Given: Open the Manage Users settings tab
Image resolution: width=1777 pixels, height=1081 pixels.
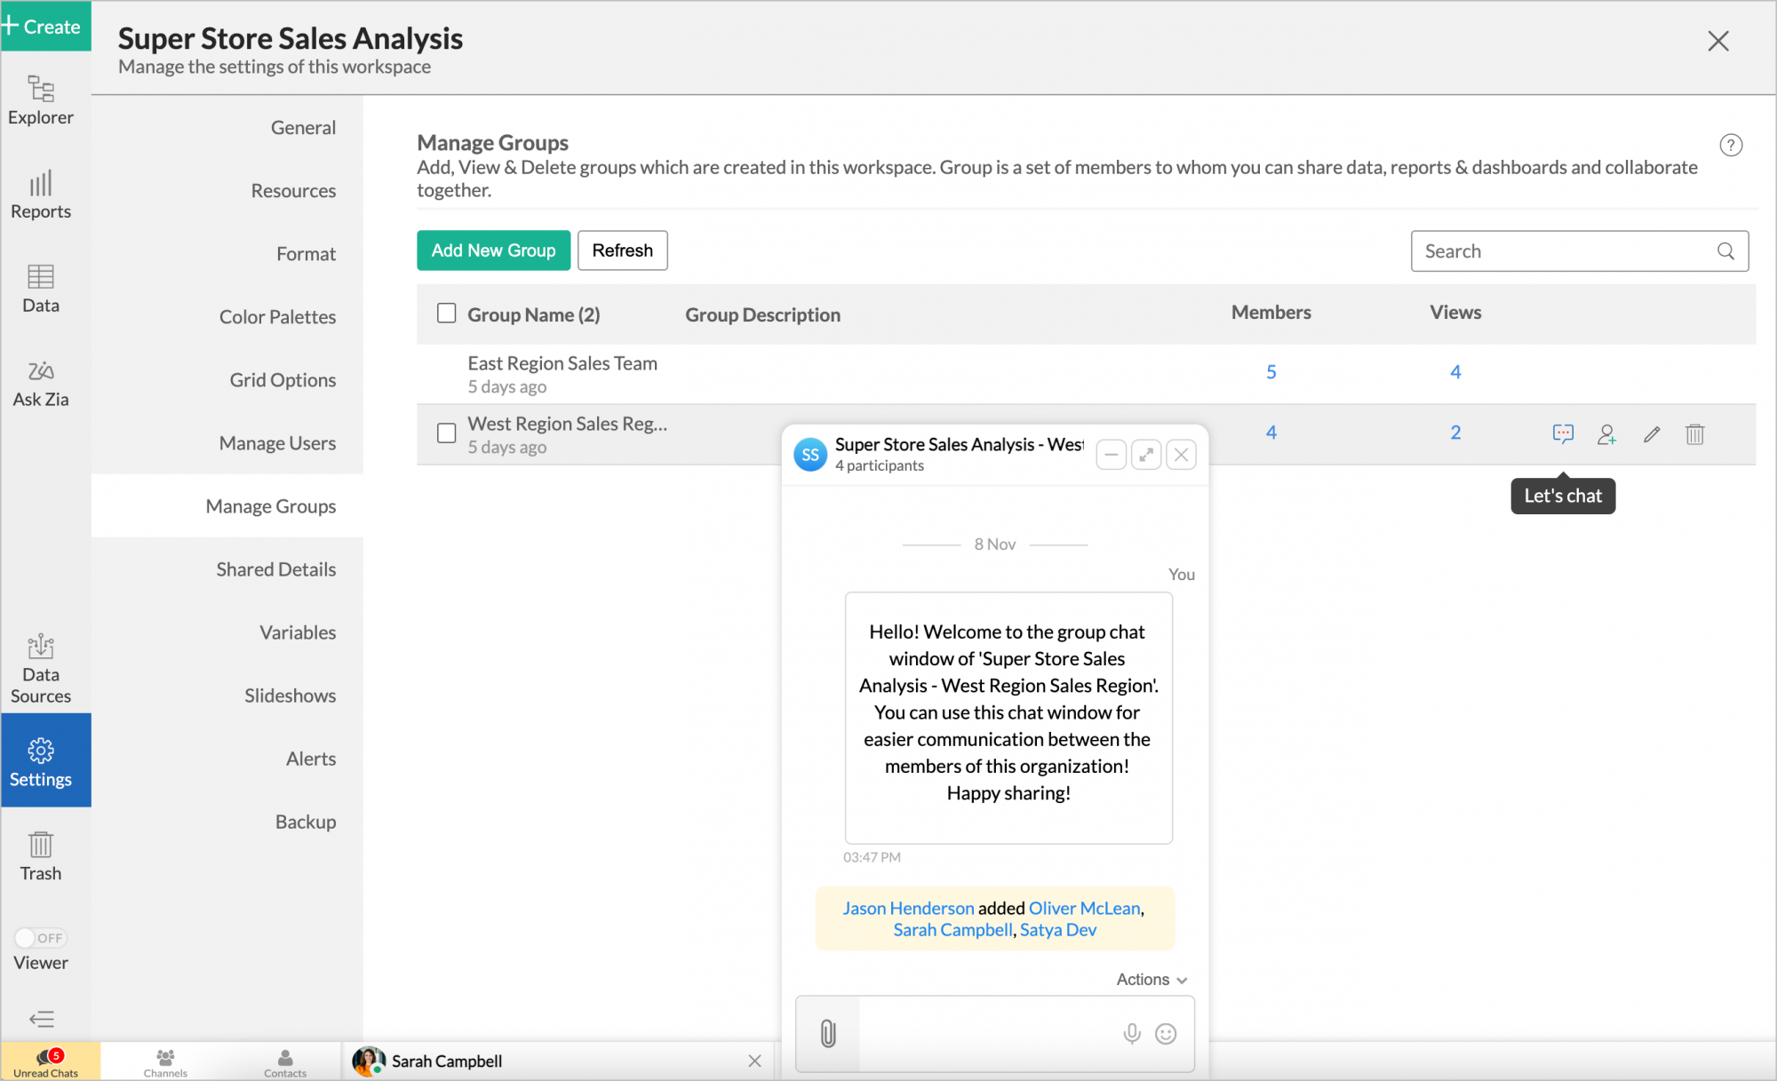Looking at the screenshot, I should (x=277, y=442).
